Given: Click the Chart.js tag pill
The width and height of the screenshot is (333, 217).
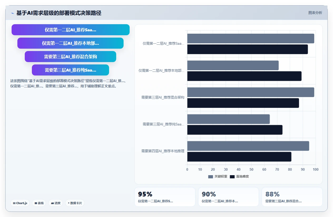Looking at the screenshot, I should click(20, 203).
